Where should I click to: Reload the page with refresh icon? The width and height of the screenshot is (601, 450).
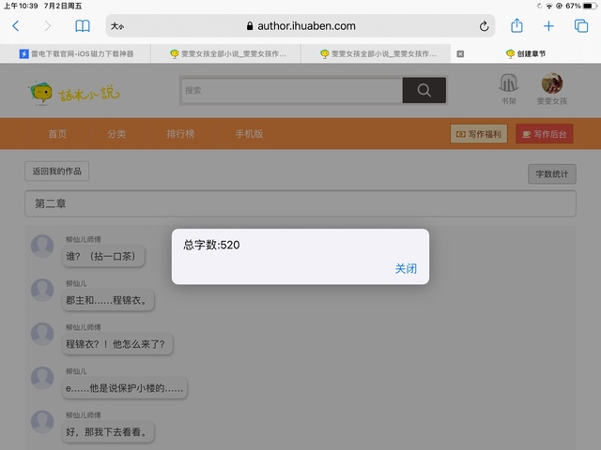[x=485, y=26]
